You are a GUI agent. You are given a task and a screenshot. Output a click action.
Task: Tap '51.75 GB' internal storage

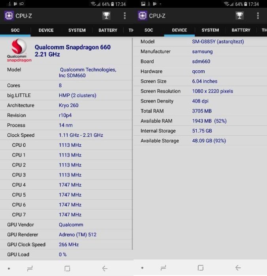click(x=202, y=131)
